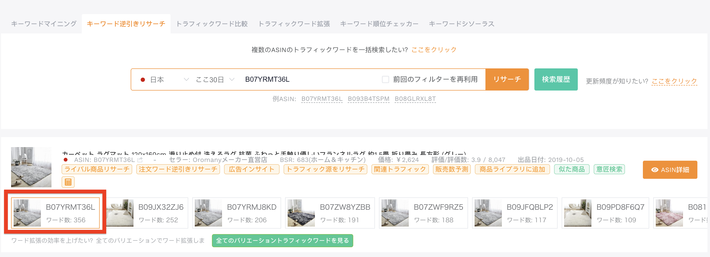Switch to キーワードシソーラス tab
The width and height of the screenshot is (710, 257).
click(461, 24)
